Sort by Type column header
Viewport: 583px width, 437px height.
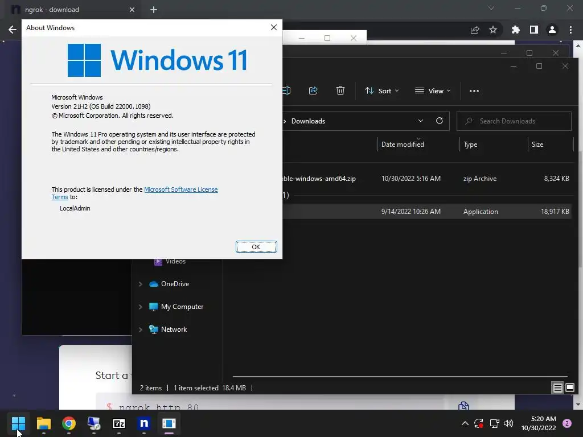pyautogui.click(x=470, y=145)
